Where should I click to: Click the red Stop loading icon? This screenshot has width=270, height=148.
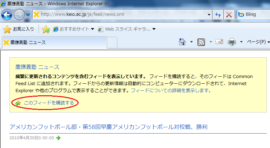pyautogui.click(x=229, y=14)
